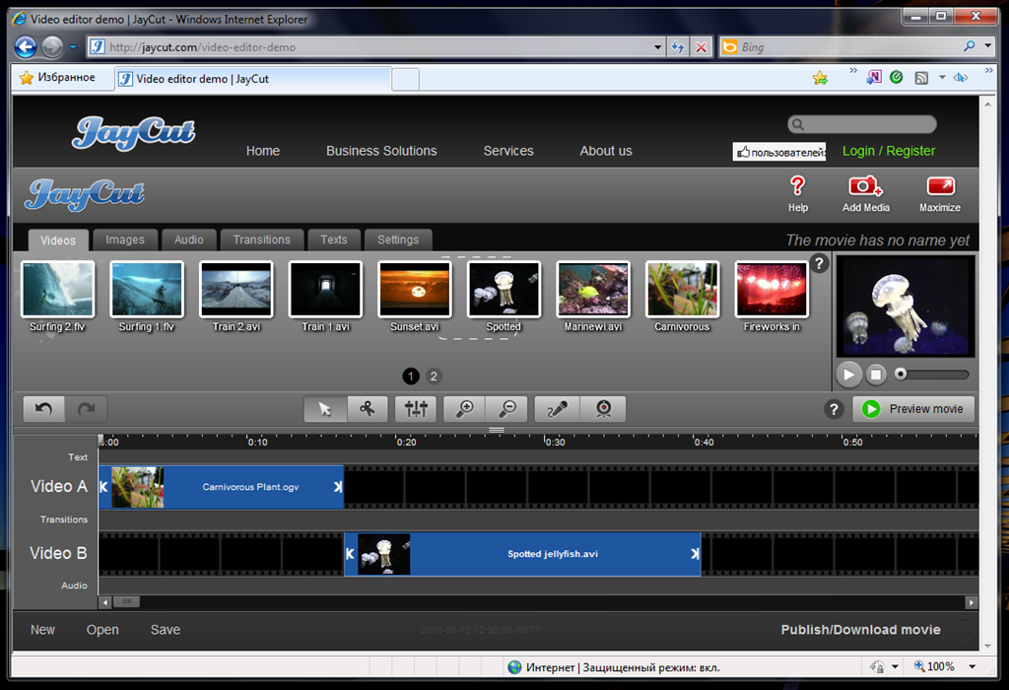Image resolution: width=1009 pixels, height=690 pixels.
Task: Click Save at the bottom bar
Action: tap(166, 630)
